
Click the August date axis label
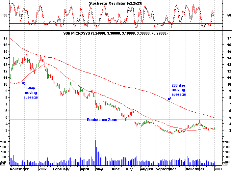(147, 169)
